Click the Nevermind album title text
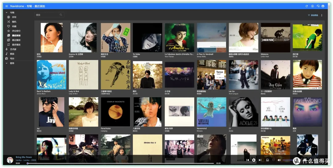Viewport: 333px width, 168px height. (201, 128)
